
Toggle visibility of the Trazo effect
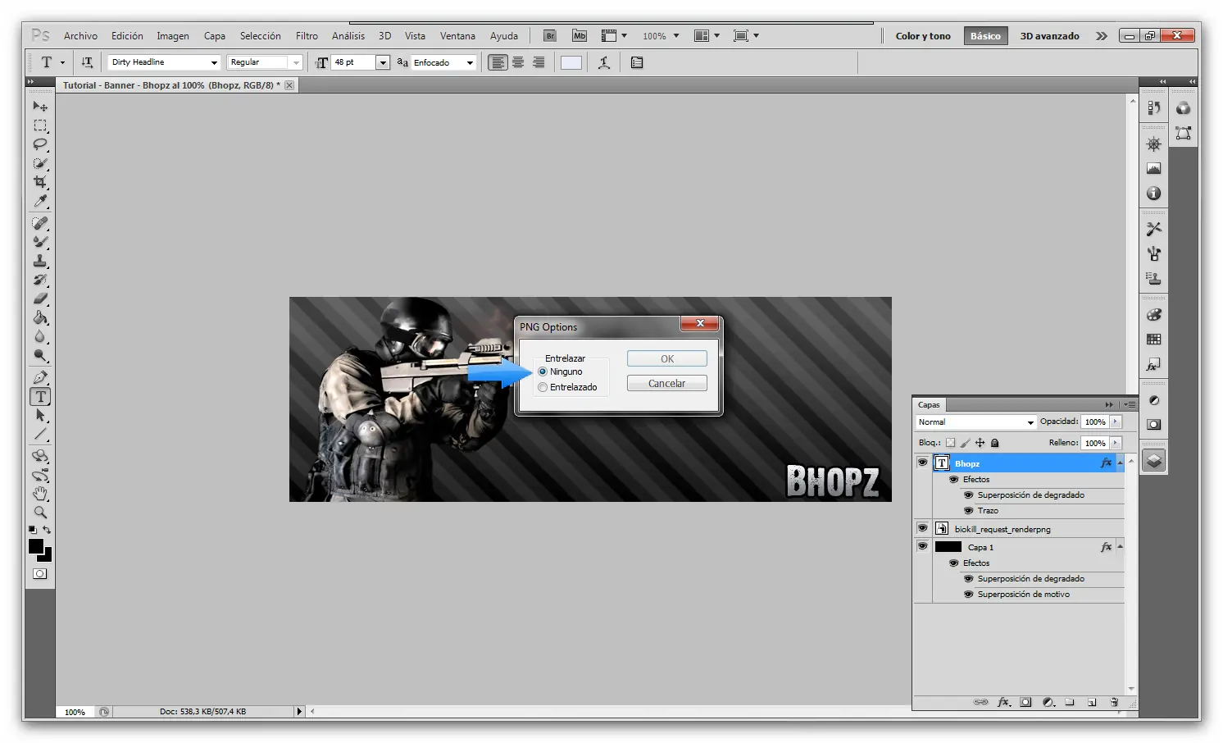(968, 510)
